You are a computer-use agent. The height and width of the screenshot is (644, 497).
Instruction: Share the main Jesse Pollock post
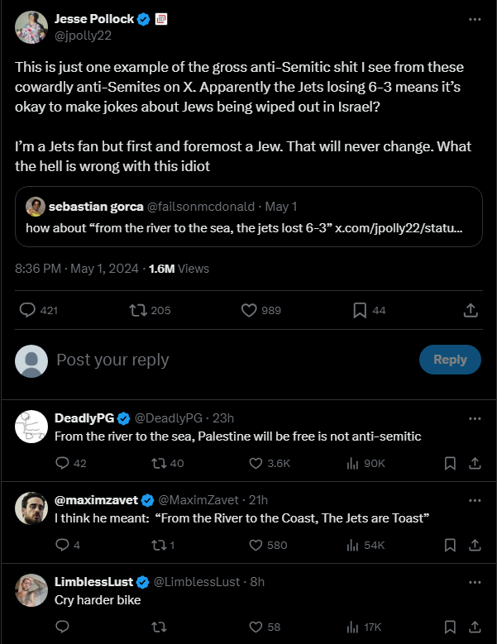(x=470, y=310)
